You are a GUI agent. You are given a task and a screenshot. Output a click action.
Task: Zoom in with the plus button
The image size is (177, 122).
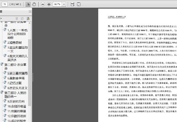pyautogui.click(x=49, y=4)
